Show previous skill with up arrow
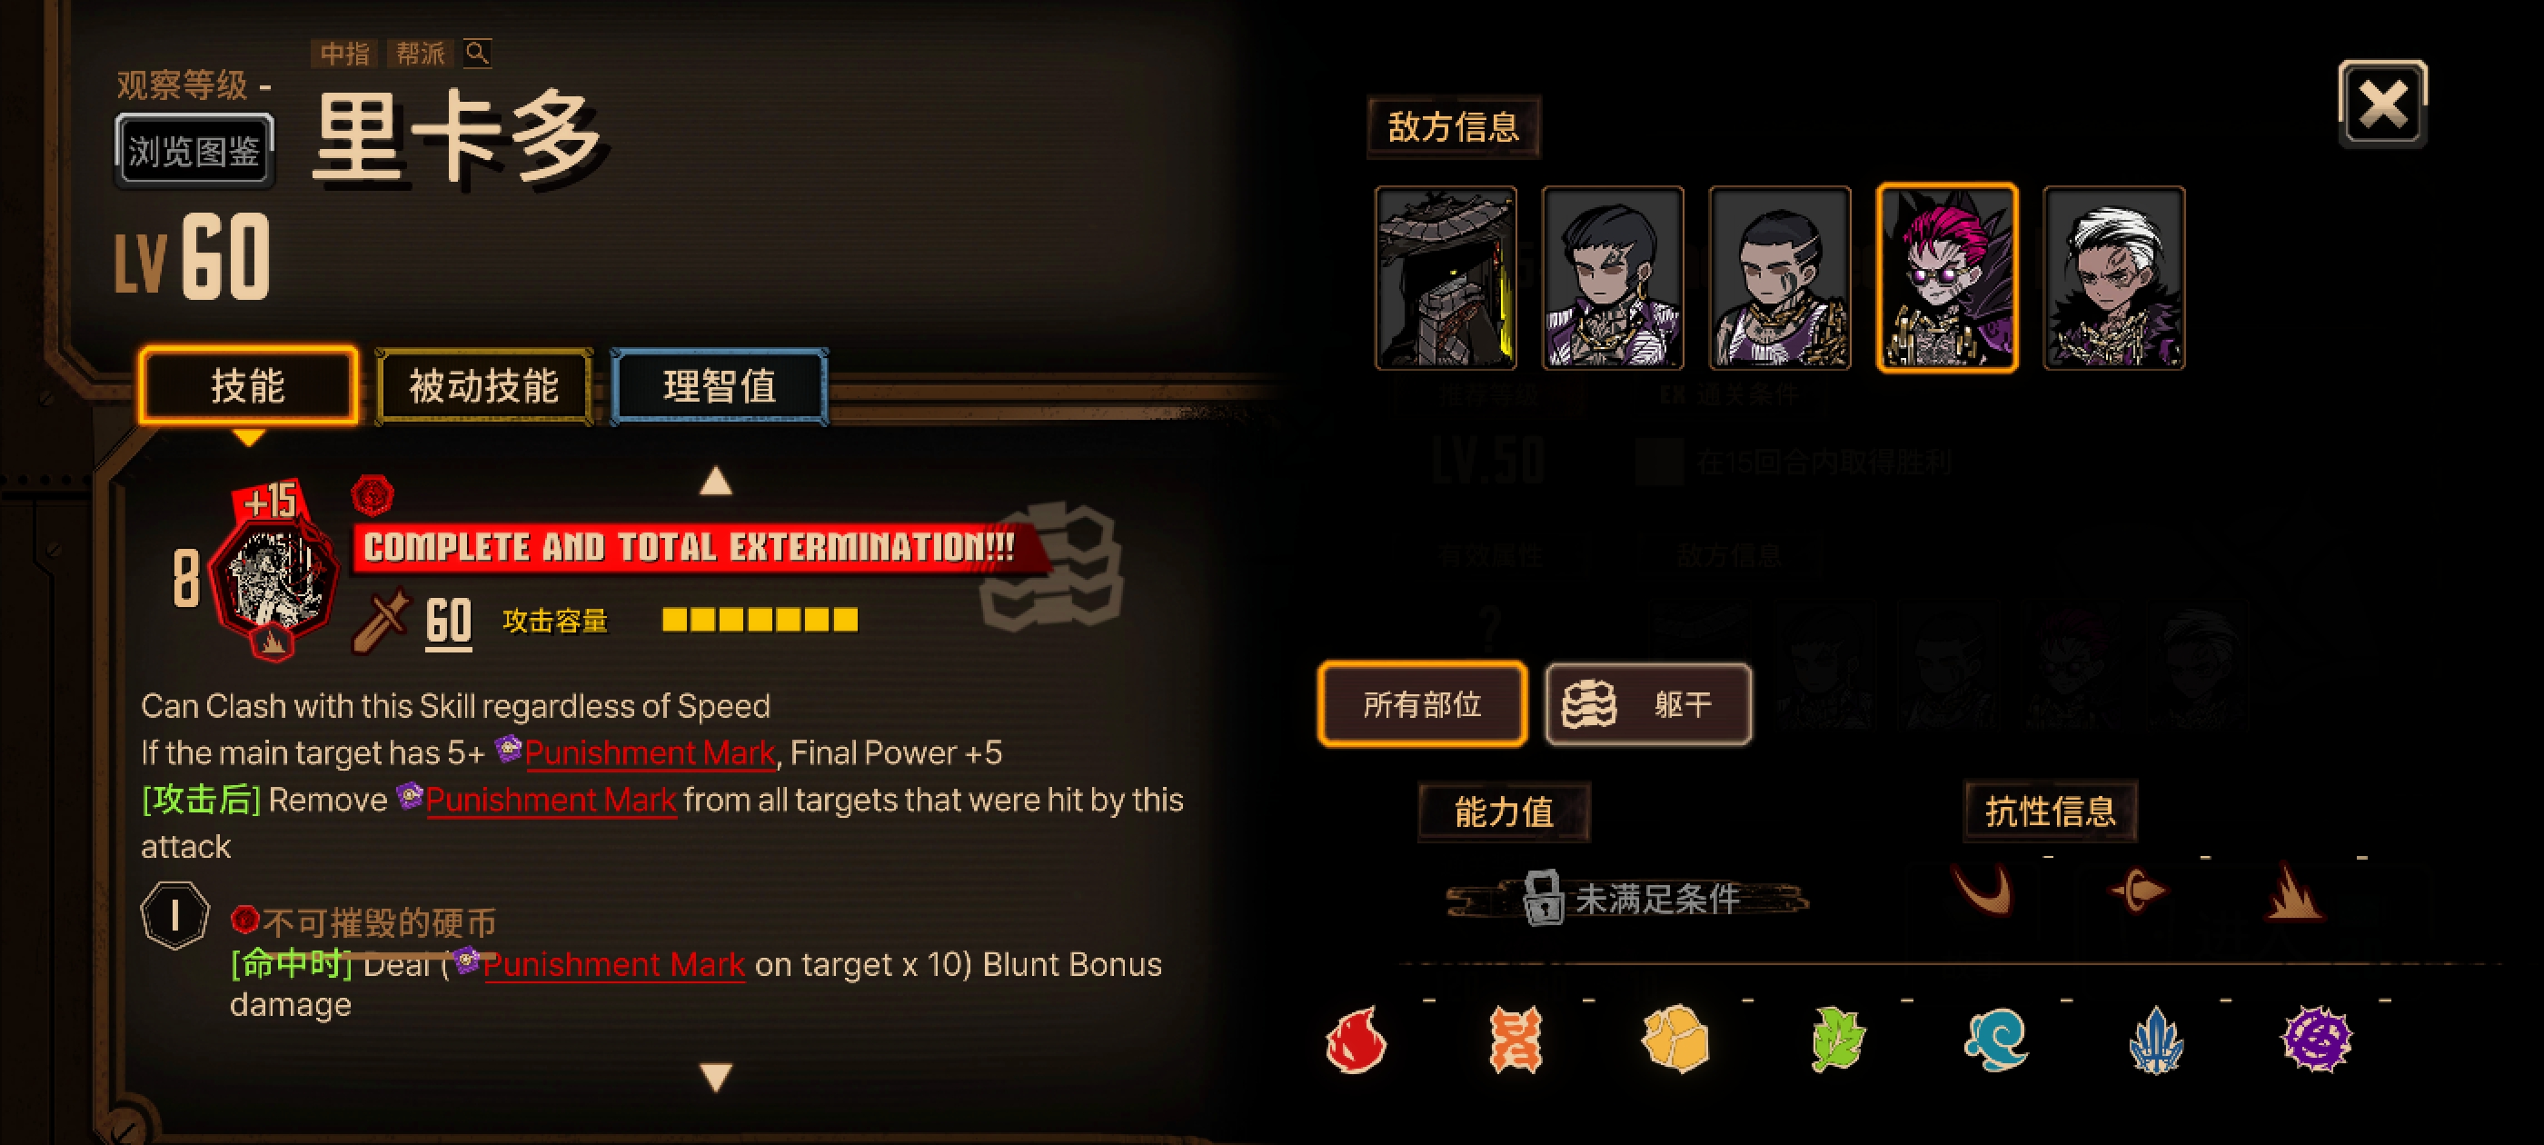Viewport: 2544px width, 1145px height. pyautogui.click(x=716, y=481)
